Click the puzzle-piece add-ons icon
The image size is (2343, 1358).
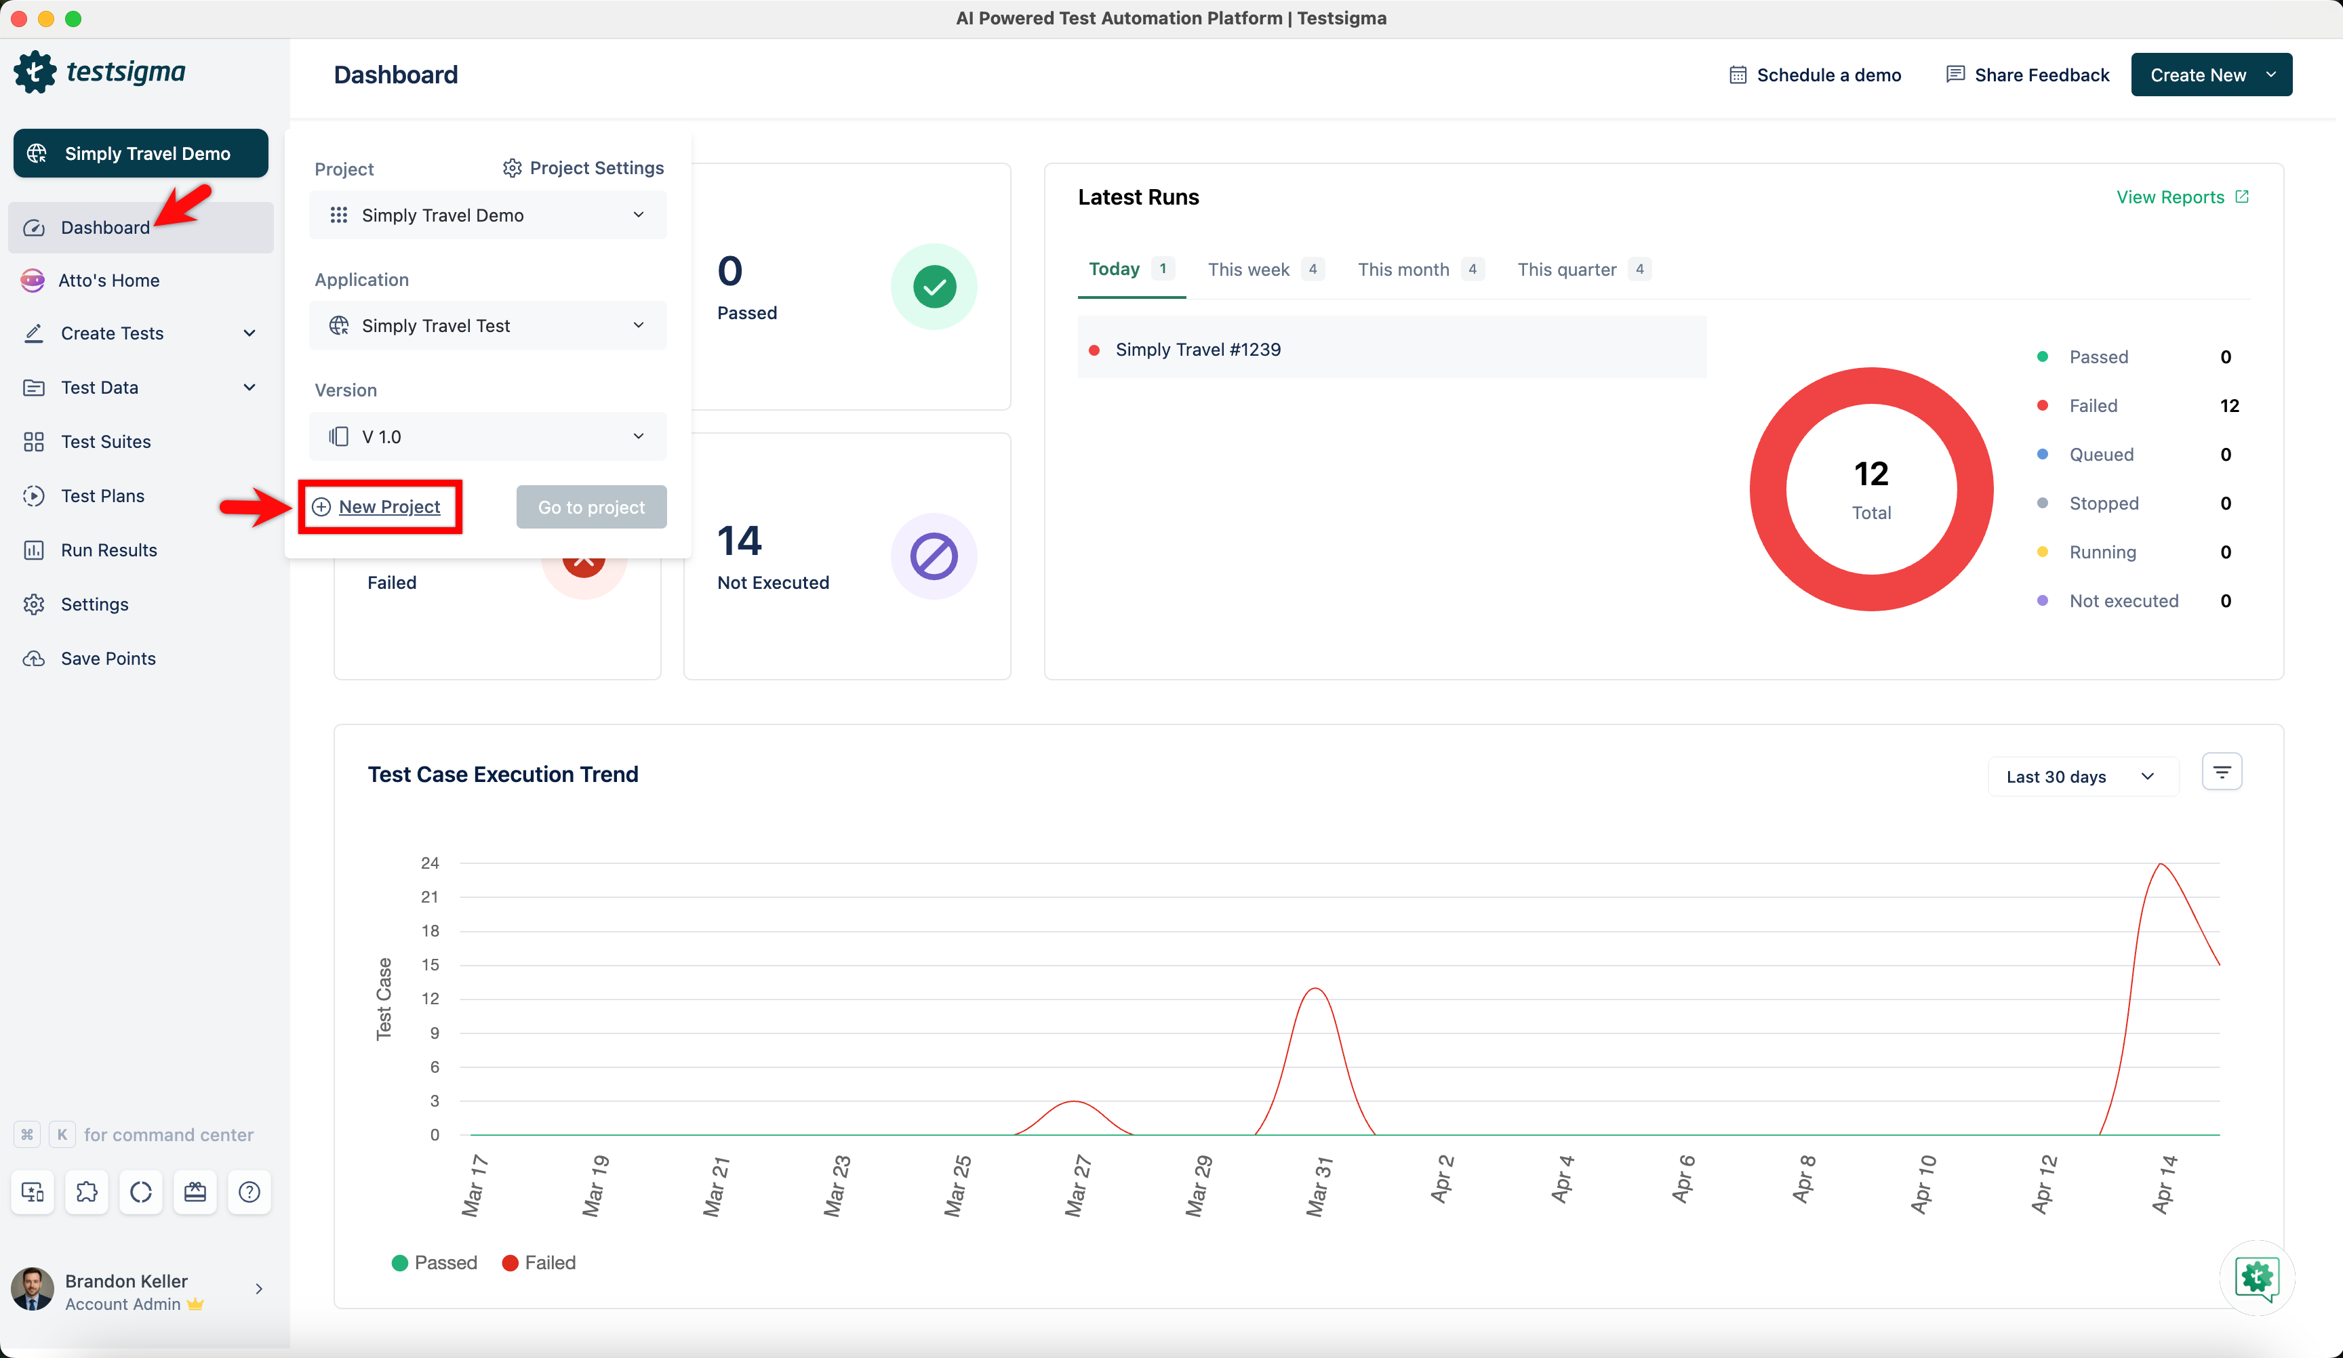pos(87,1191)
